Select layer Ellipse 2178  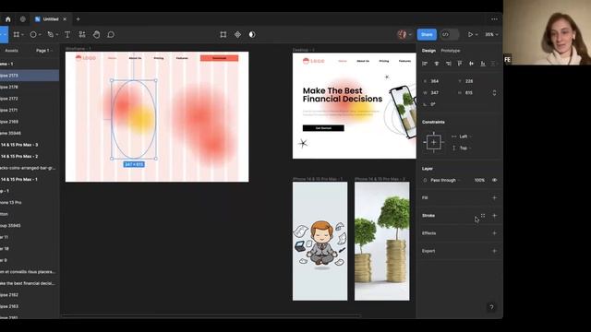click(30, 87)
